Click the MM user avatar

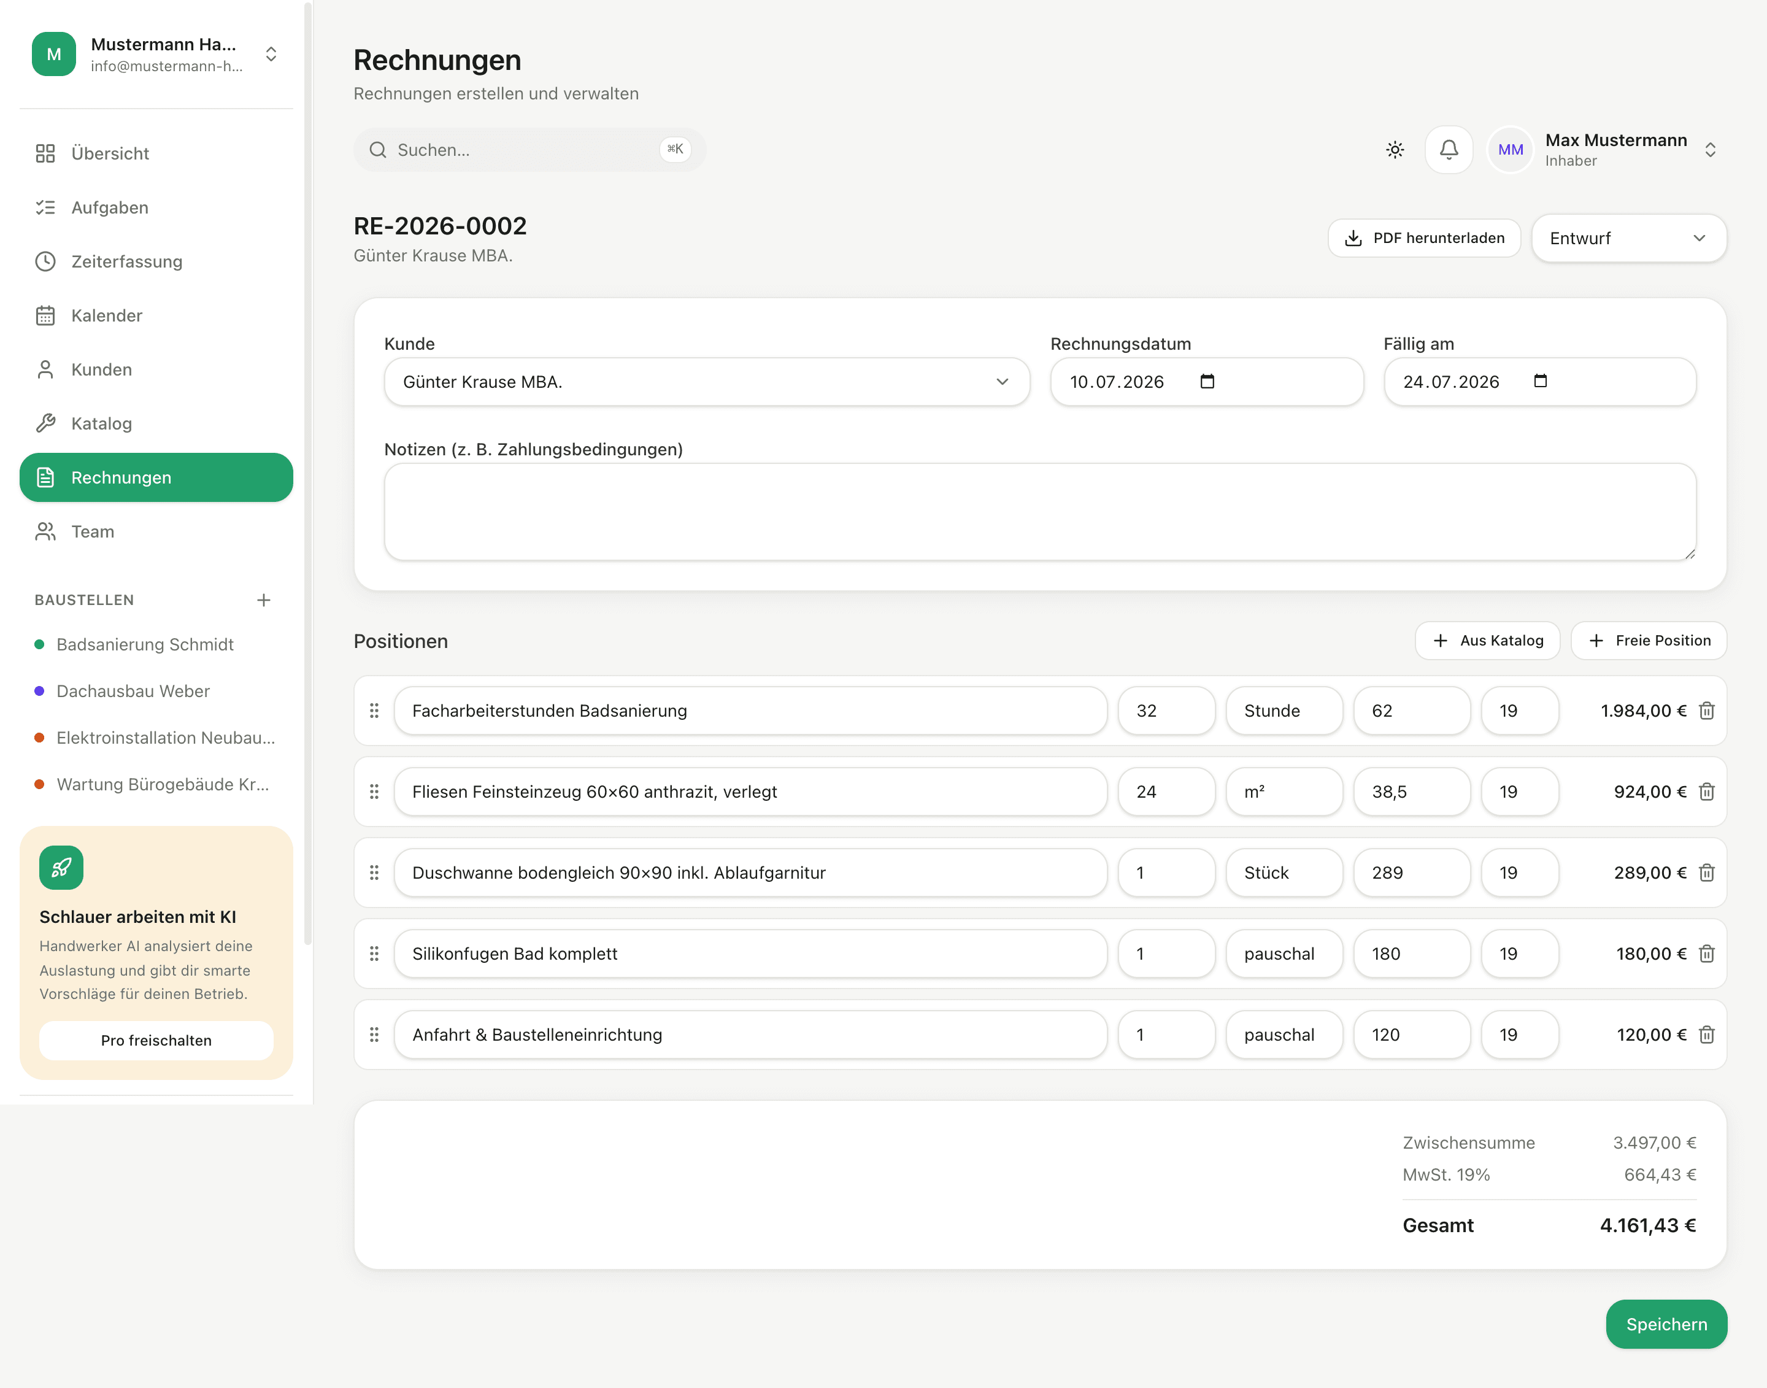(x=1511, y=150)
